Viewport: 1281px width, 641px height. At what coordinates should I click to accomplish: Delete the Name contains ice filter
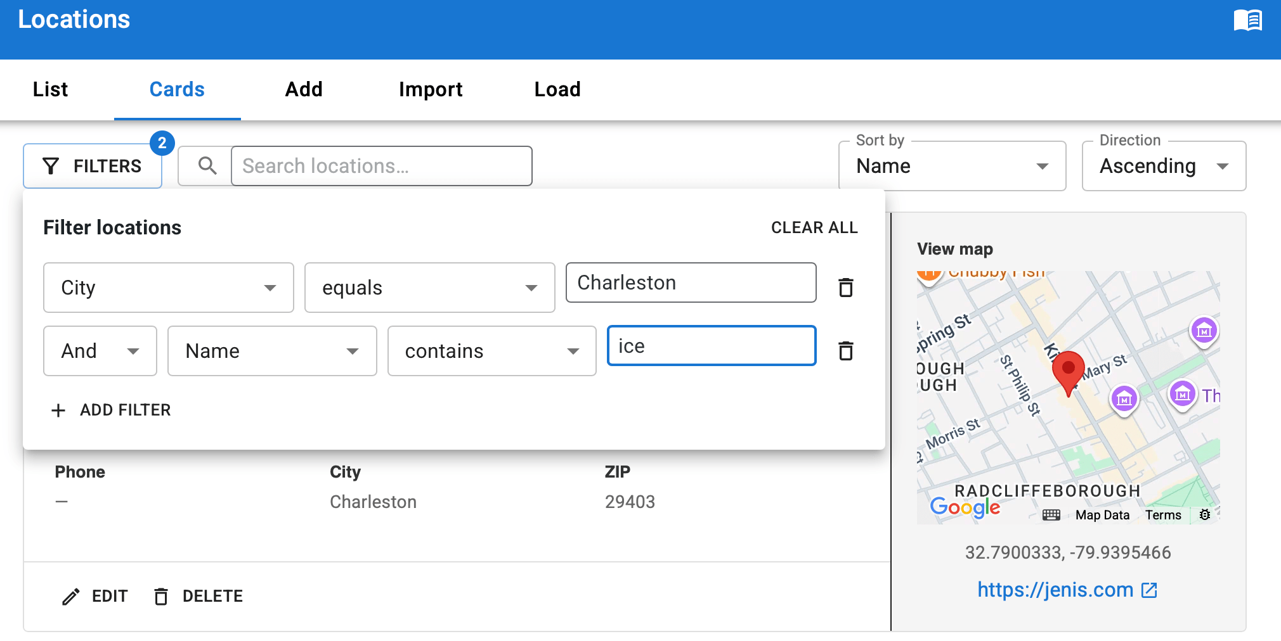tap(846, 351)
